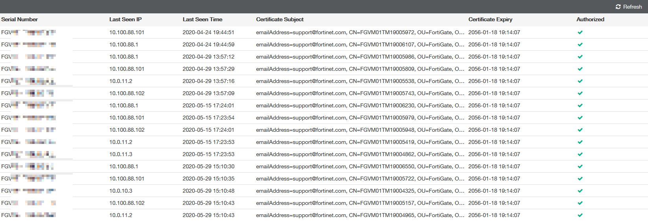The height and width of the screenshot is (221, 648).
Task: Select last seen time 2020-04-29 13:57:09
Action: point(208,93)
